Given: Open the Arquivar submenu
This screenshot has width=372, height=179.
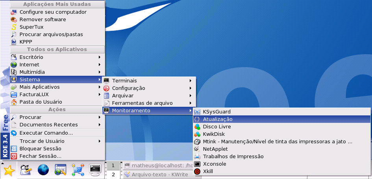Looking at the screenshot, I should click(149, 95).
